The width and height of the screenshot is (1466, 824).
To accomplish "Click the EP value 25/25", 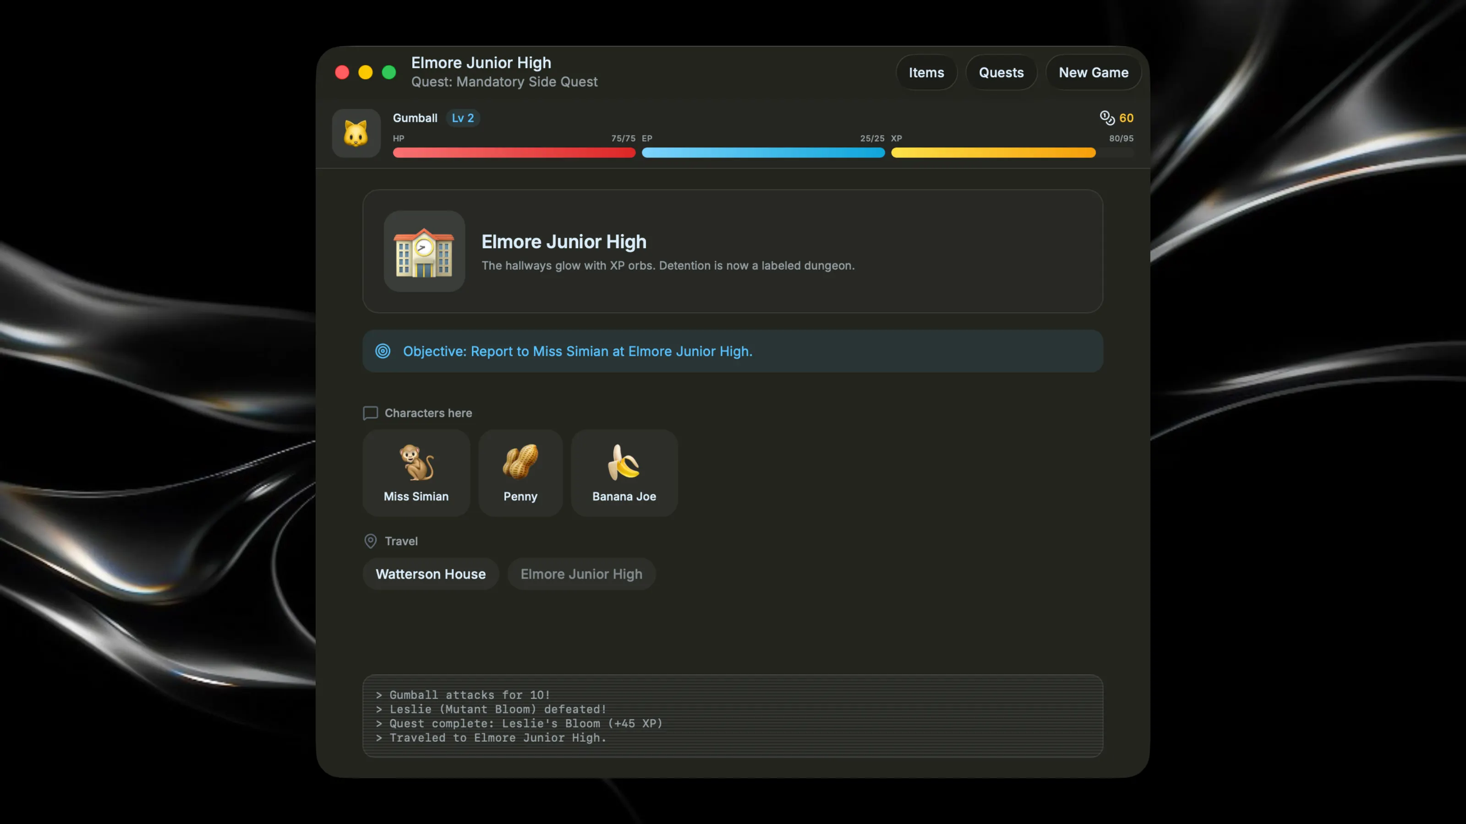I will (x=872, y=138).
